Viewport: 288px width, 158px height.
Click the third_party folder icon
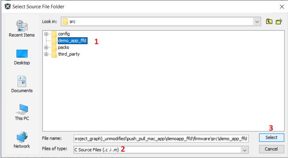[54, 54]
